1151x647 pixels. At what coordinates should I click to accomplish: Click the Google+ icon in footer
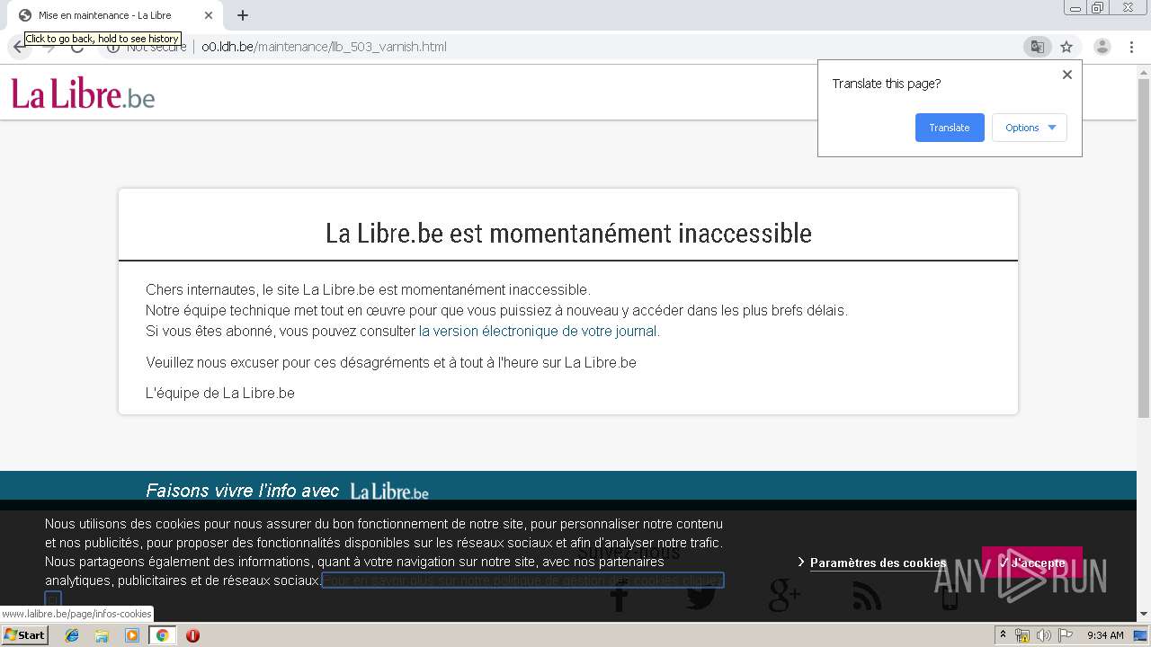784,595
